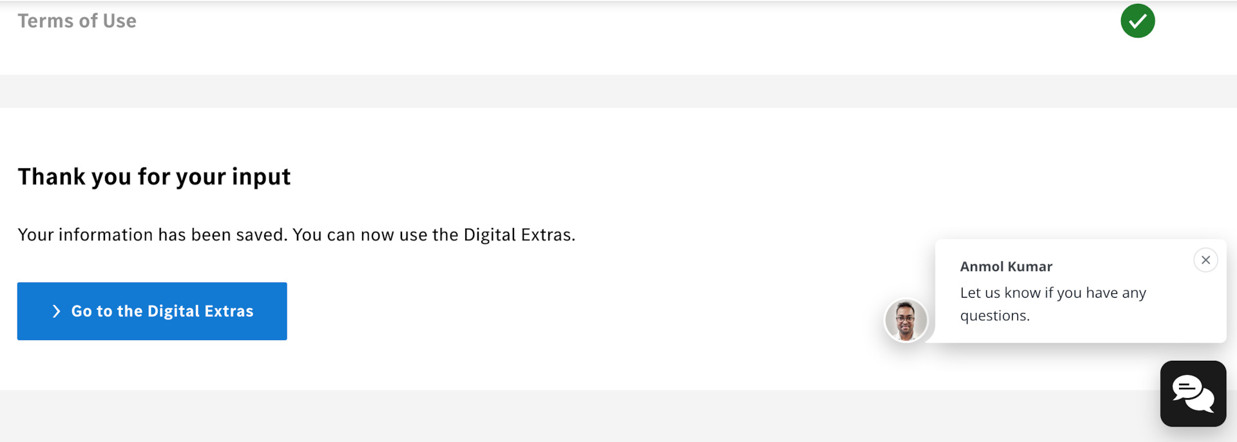
Task: Open the 'Let us know' chat message
Action: pos(1053,303)
